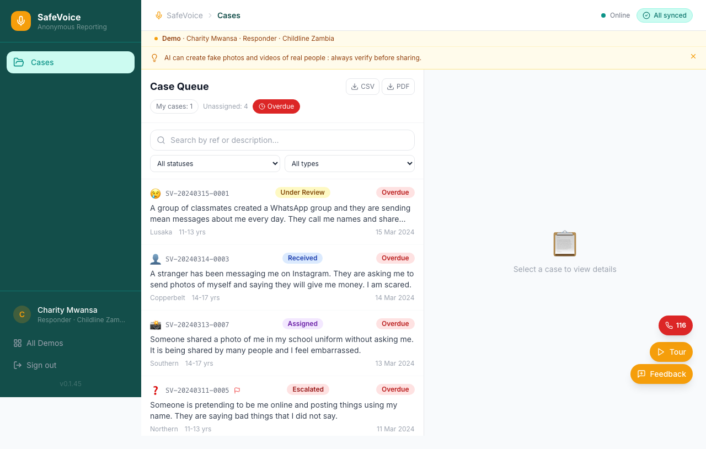This screenshot has height=449, width=706.
Task: Click the Under Review status badge
Action: (302, 193)
